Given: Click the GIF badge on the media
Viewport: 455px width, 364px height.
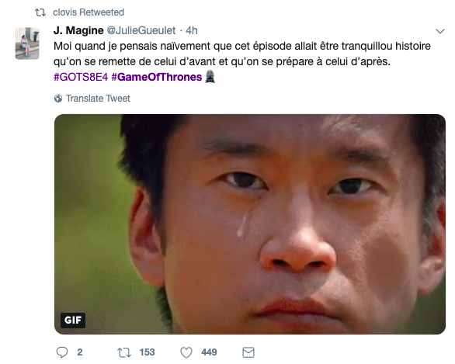Looking at the screenshot, I should pos(73,321).
